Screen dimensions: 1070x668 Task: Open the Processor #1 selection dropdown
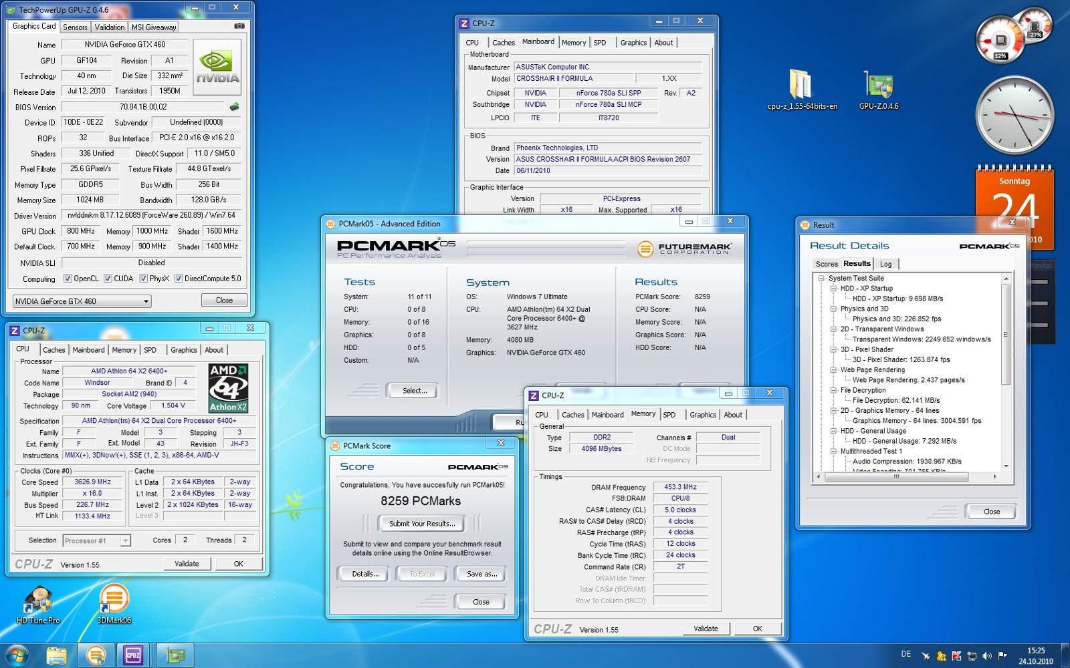coord(96,540)
